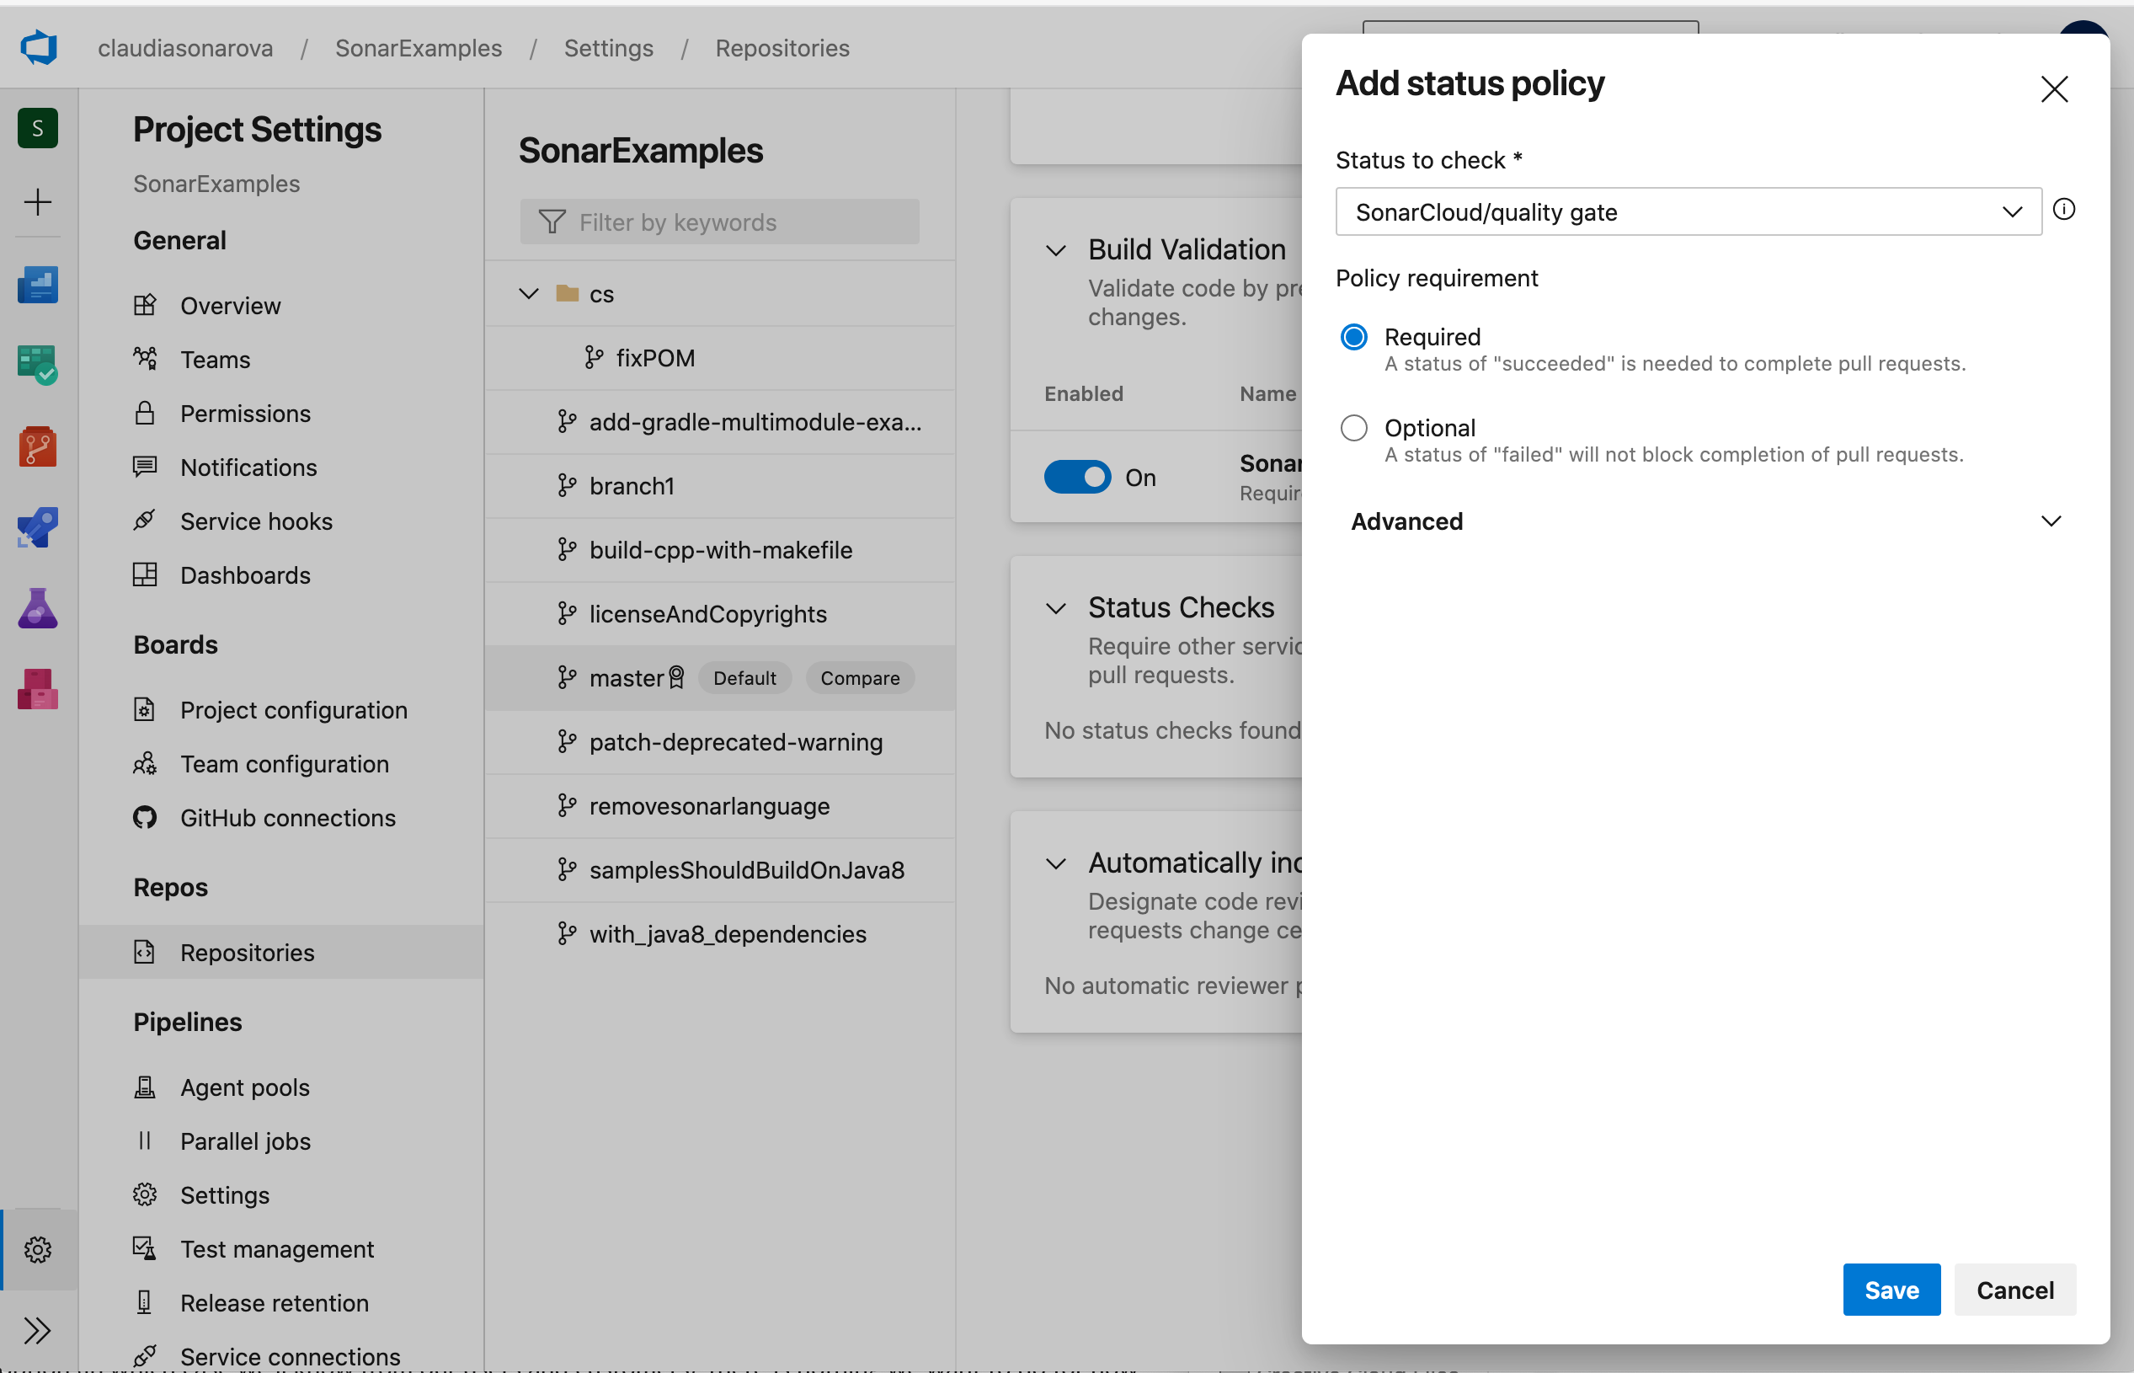The image size is (2134, 1373).
Task: Go to SonarExamples breadcrumb
Action: (418, 48)
